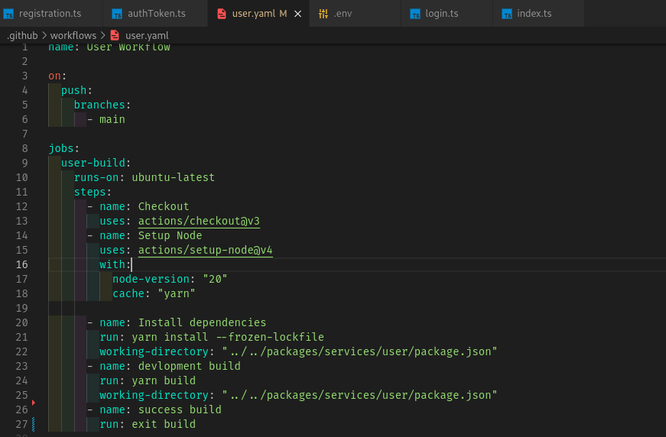Click the TypeScript icon on registration.ts tab

(x=8, y=14)
